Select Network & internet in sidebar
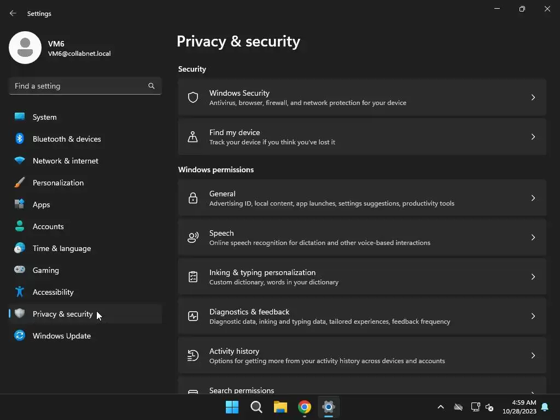Image resolution: width=560 pixels, height=420 pixels. point(85,161)
